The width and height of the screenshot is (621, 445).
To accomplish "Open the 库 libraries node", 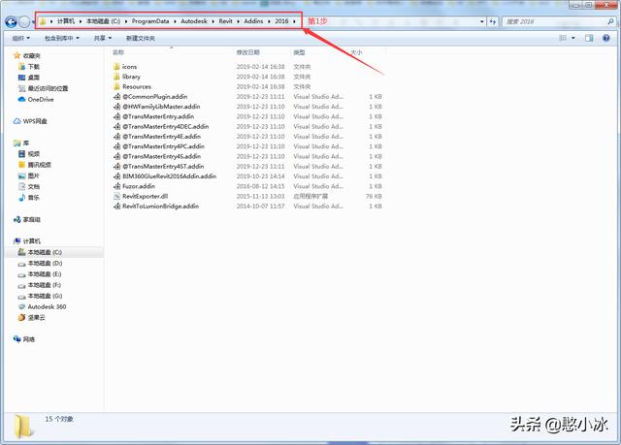I will [x=26, y=143].
